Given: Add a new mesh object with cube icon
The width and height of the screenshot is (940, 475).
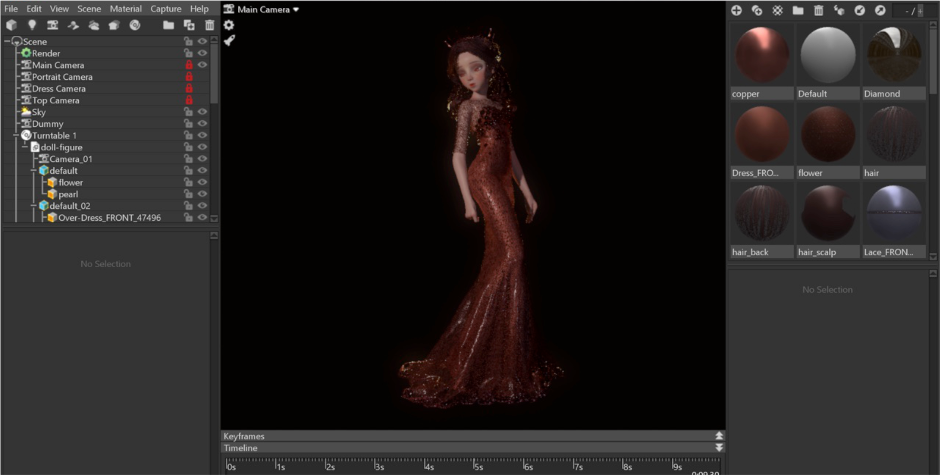Looking at the screenshot, I should tap(11, 25).
